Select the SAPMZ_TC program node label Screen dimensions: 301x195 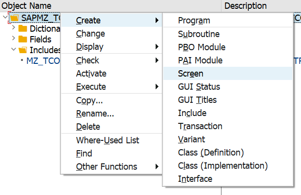(41, 18)
